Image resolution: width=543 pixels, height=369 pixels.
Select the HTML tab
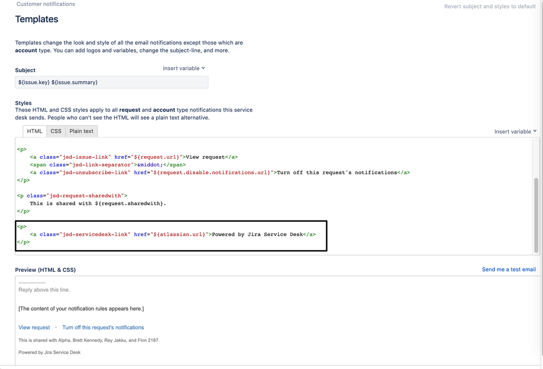coord(34,131)
